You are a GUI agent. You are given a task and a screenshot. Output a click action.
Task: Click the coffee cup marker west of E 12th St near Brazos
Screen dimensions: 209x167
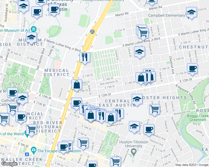[12, 93]
